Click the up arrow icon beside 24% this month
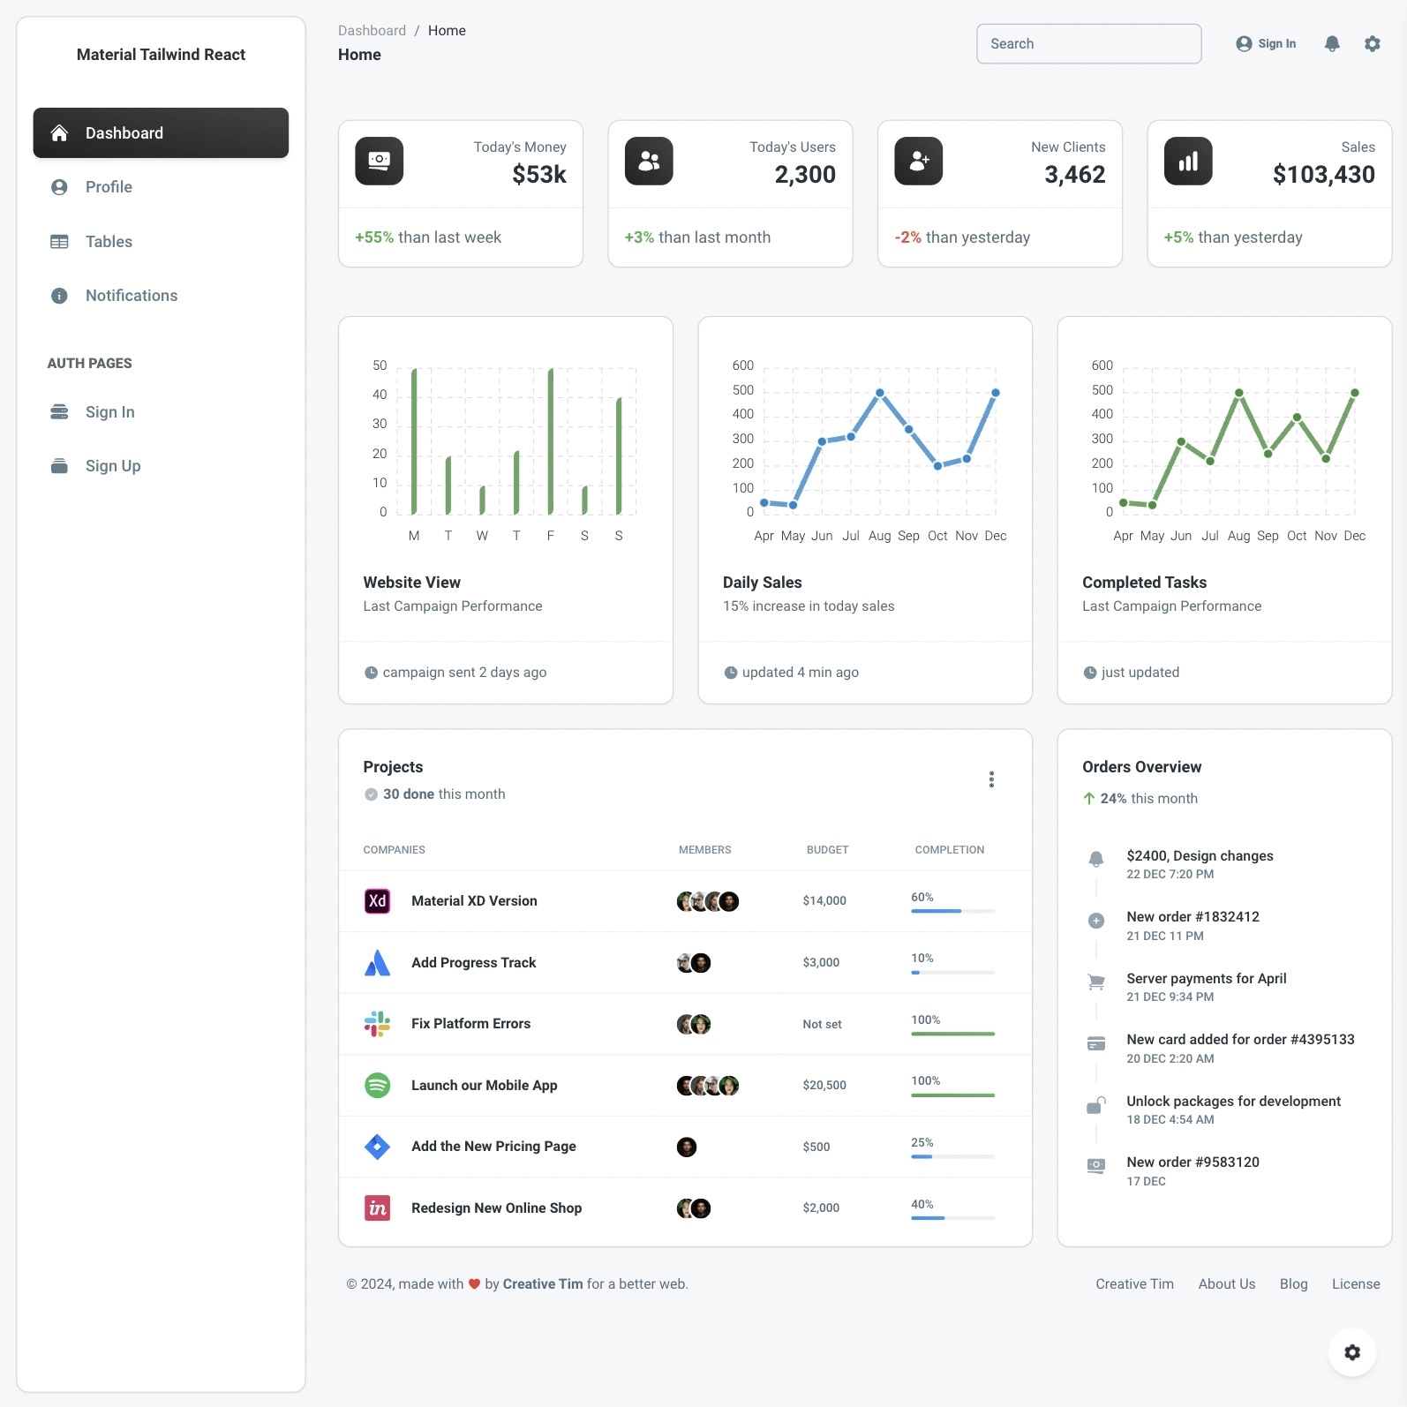 pyautogui.click(x=1089, y=799)
